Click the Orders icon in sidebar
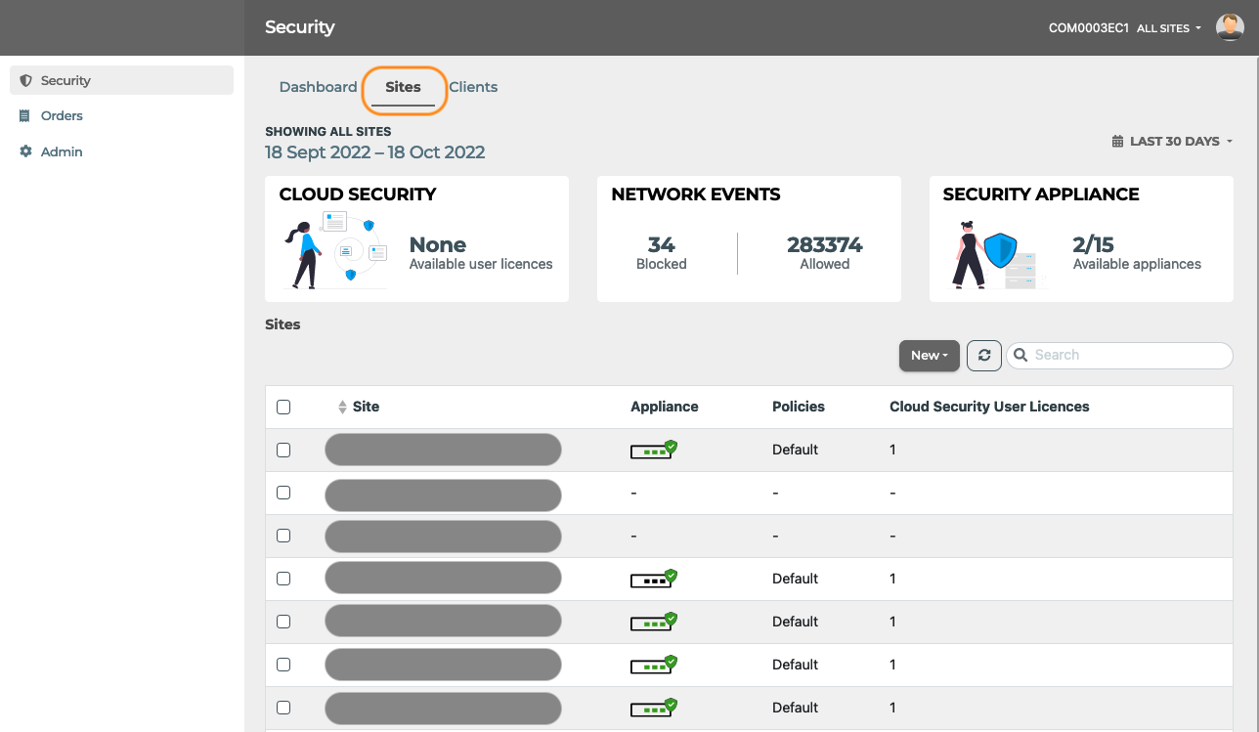The height and width of the screenshot is (732, 1259). [25, 116]
